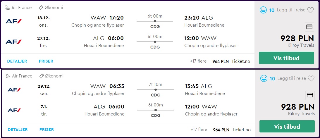
Task: Click Air France logo for 18.12. flight
Action: 13,21
